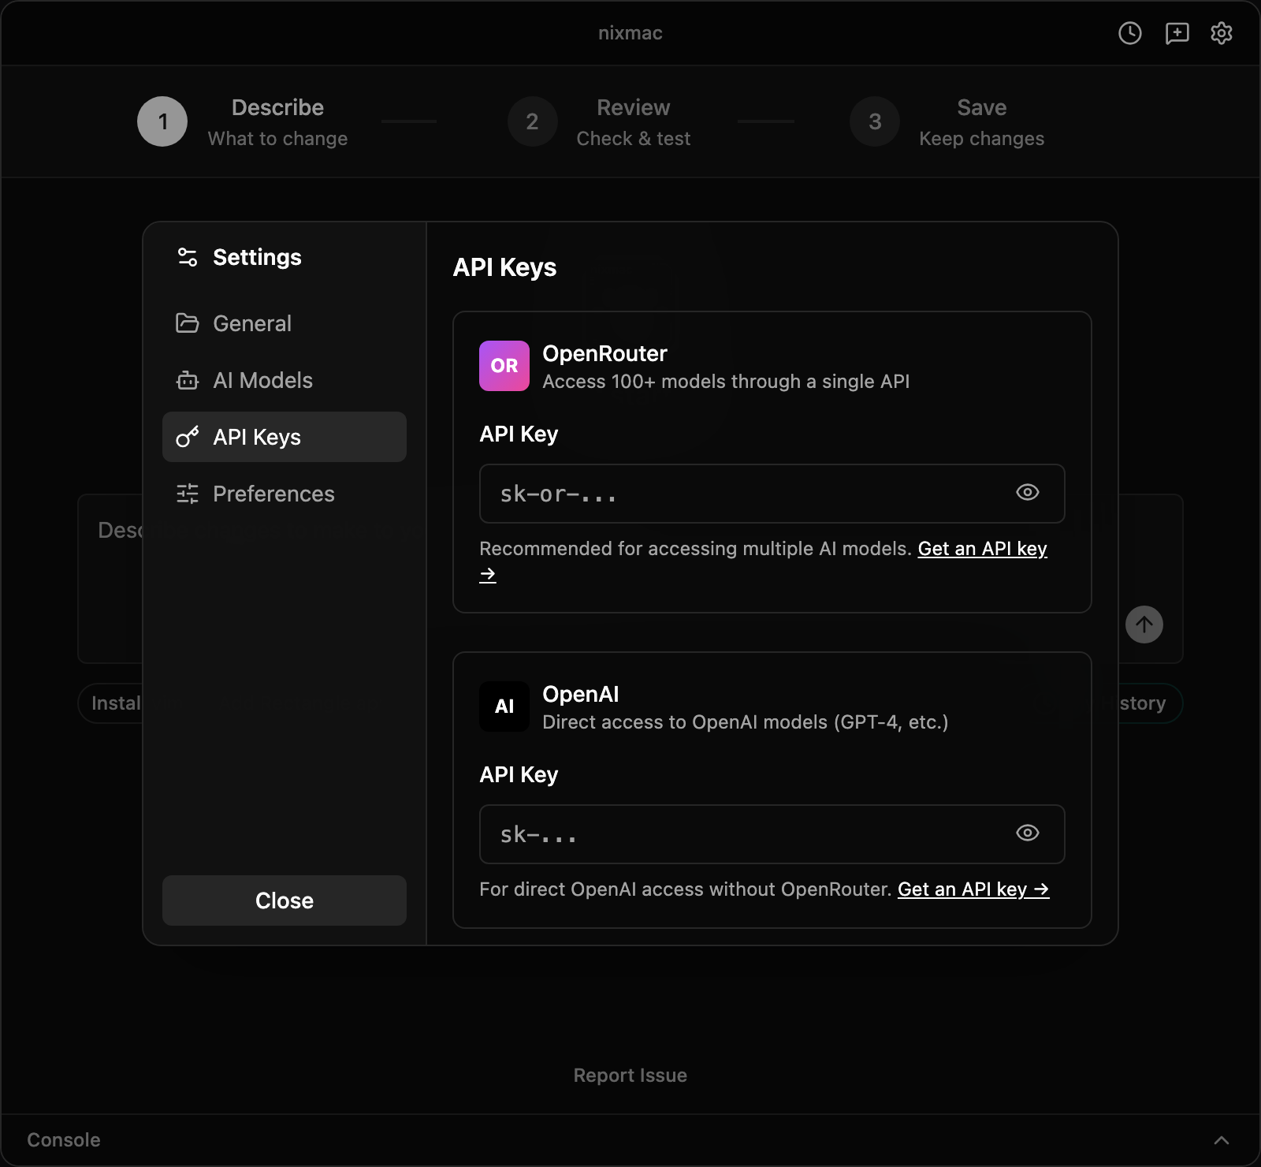Screen dimensions: 1261x1167
Task: Click the Settings sliders icon in dialog header
Action: [x=188, y=257]
